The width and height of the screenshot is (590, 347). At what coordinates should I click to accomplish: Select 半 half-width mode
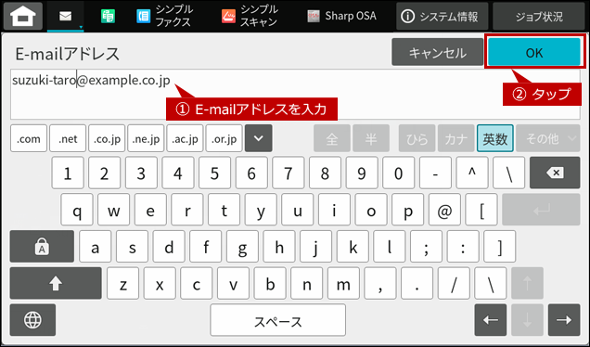(x=371, y=138)
